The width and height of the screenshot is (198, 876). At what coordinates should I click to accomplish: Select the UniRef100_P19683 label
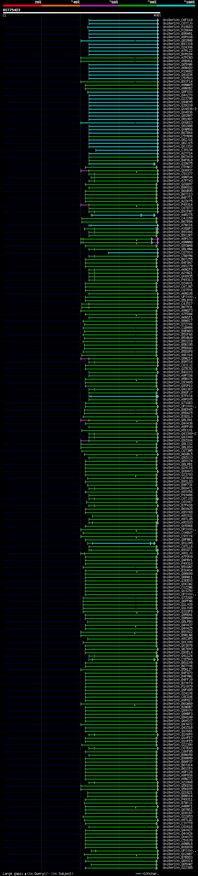(178, 27)
